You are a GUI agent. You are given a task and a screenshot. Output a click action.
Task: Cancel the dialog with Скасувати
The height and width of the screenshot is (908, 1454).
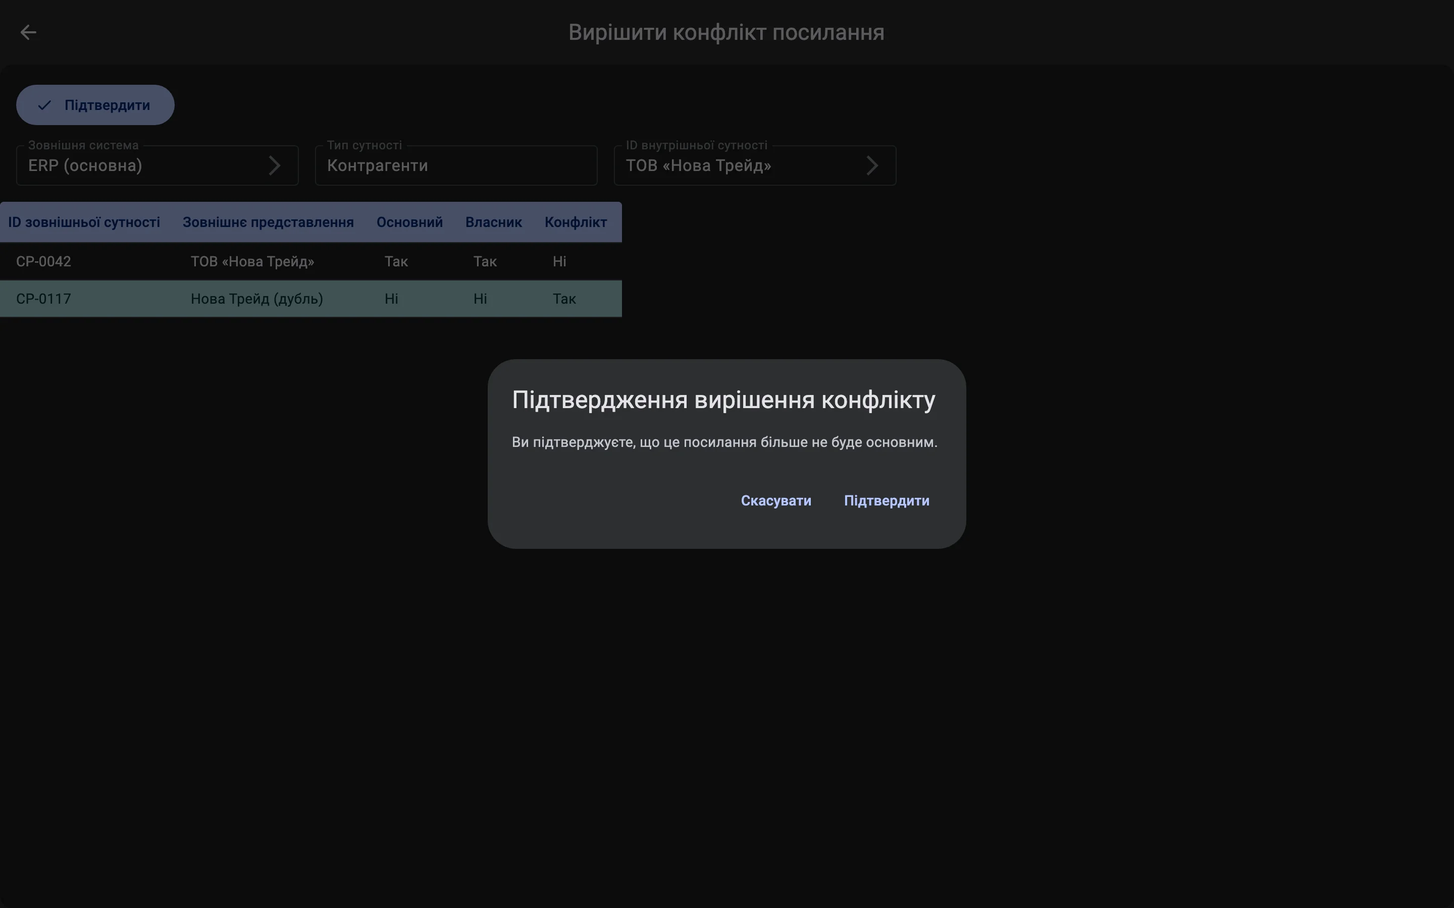tap(775, 501)
